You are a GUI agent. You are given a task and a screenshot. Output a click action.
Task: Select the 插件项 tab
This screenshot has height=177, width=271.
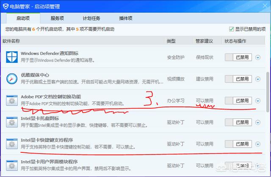(126, 18)
